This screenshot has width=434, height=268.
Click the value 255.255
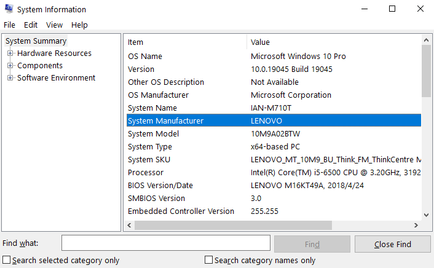pos(264,211)
